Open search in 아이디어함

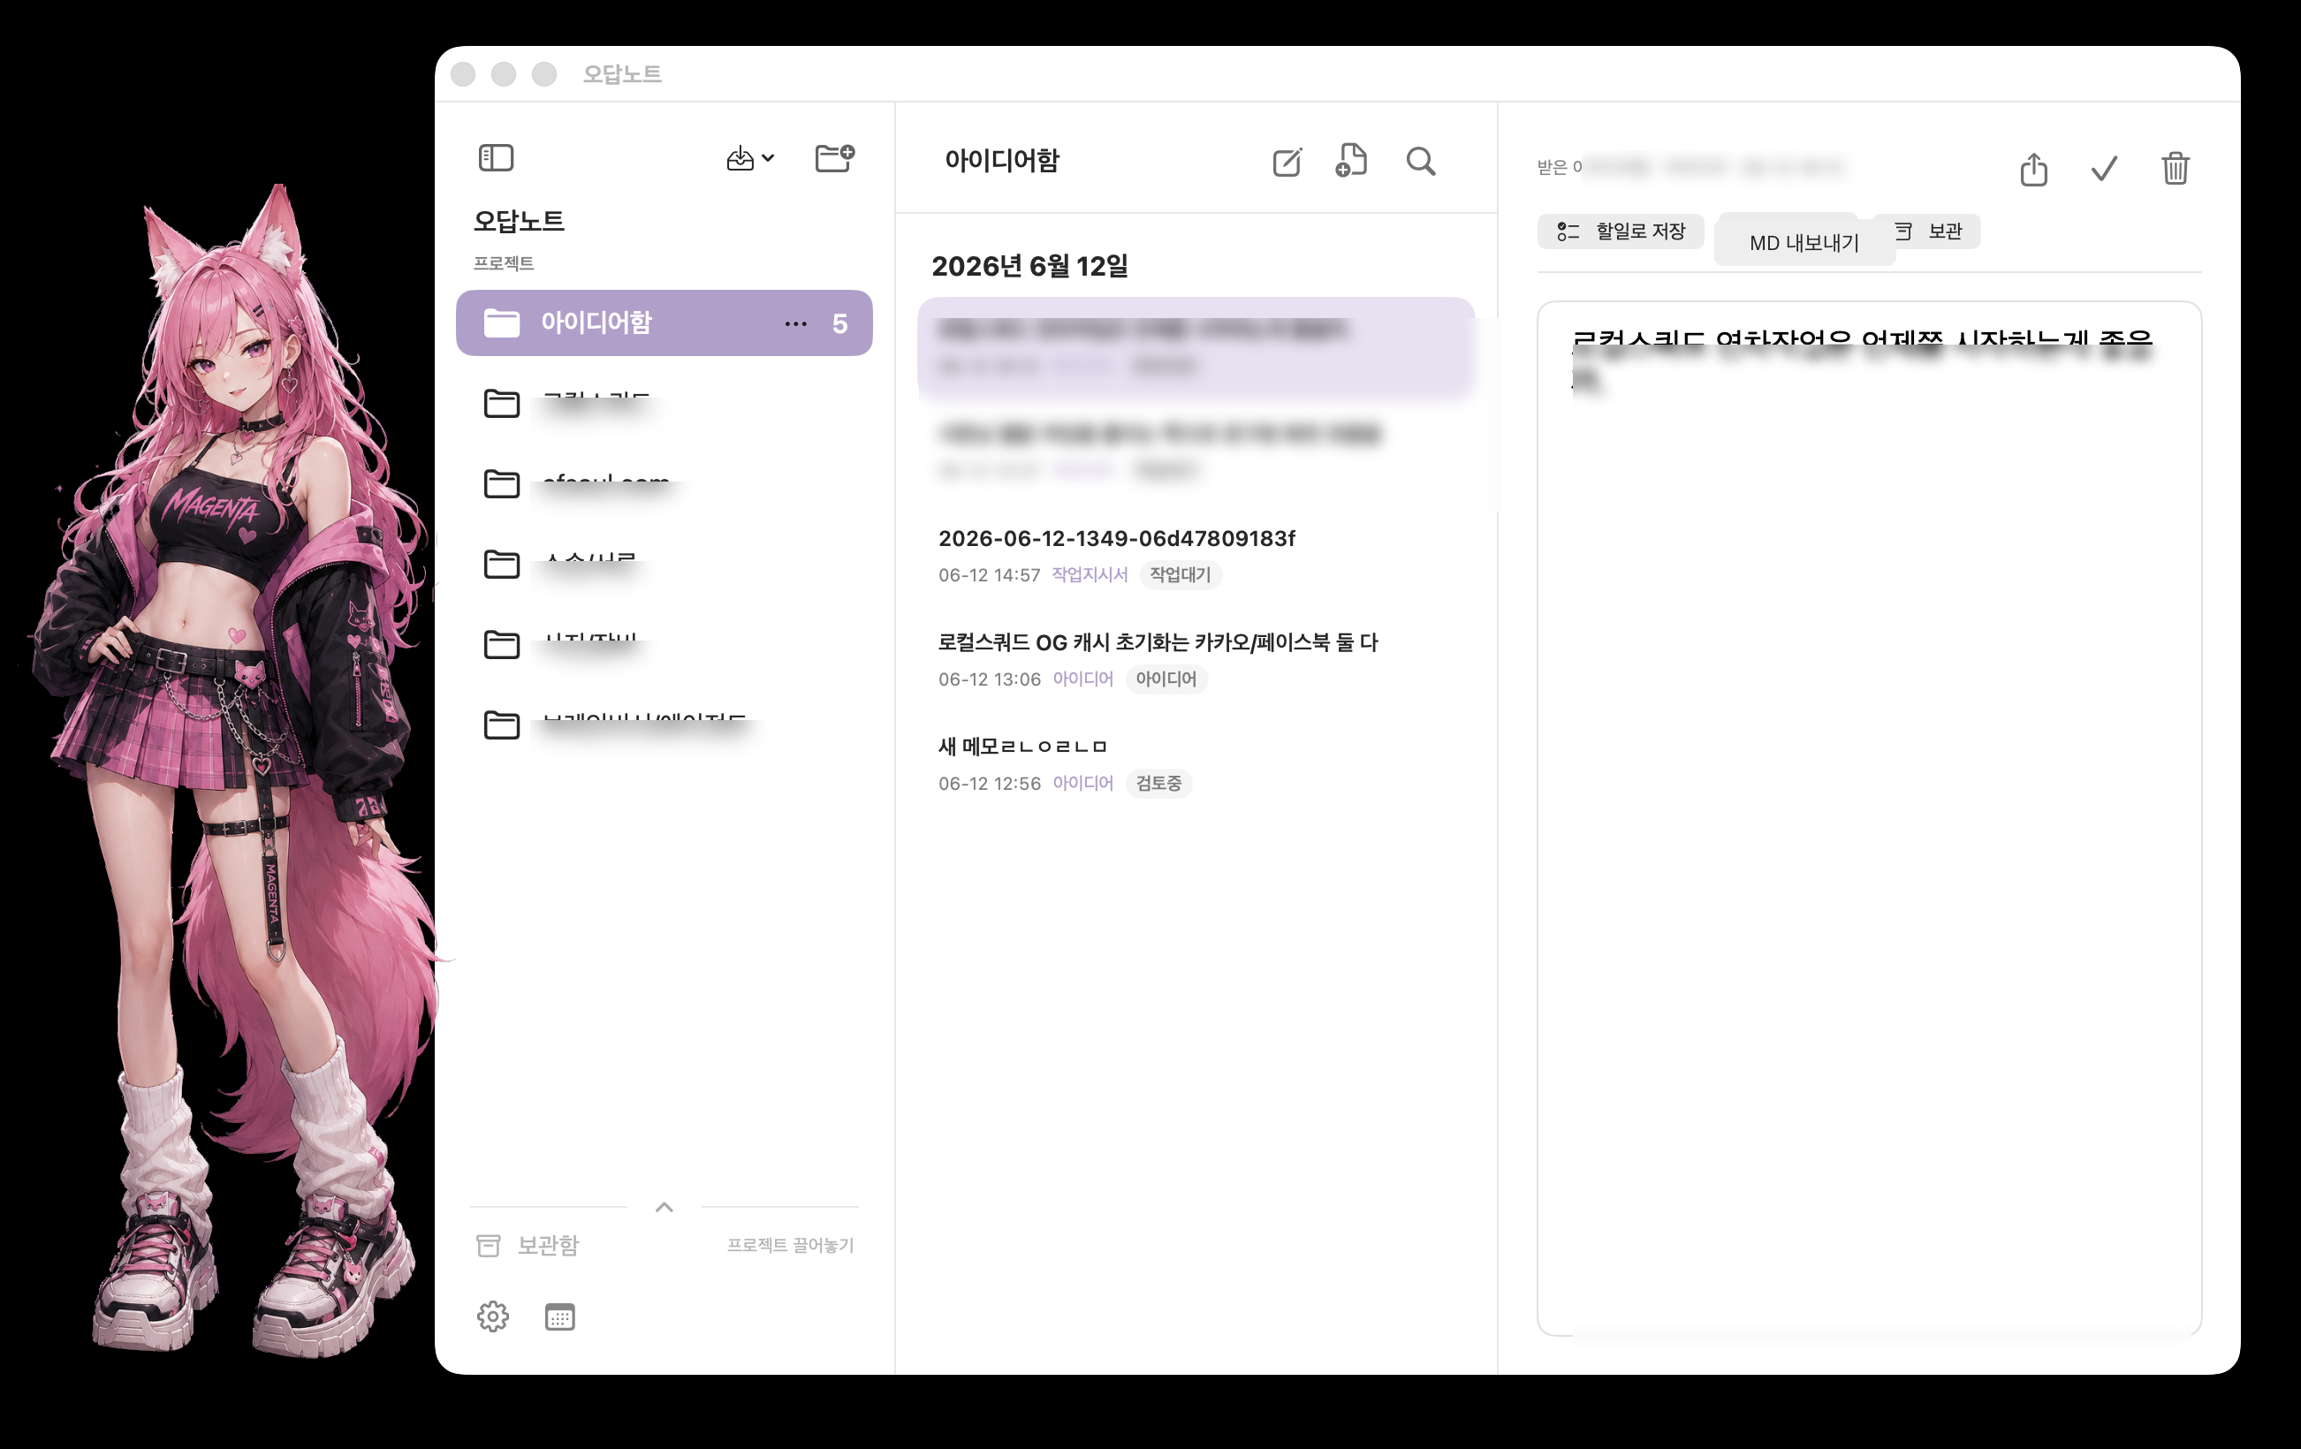point(1421,162)
